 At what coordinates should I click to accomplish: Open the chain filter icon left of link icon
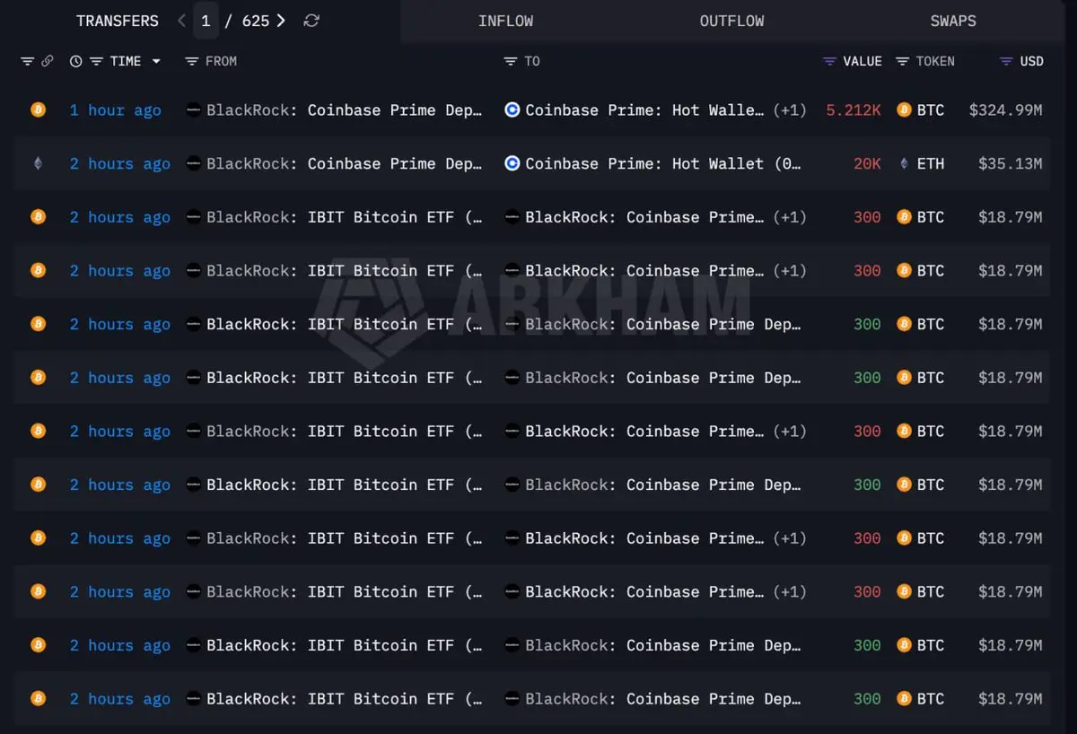[27, 61]
